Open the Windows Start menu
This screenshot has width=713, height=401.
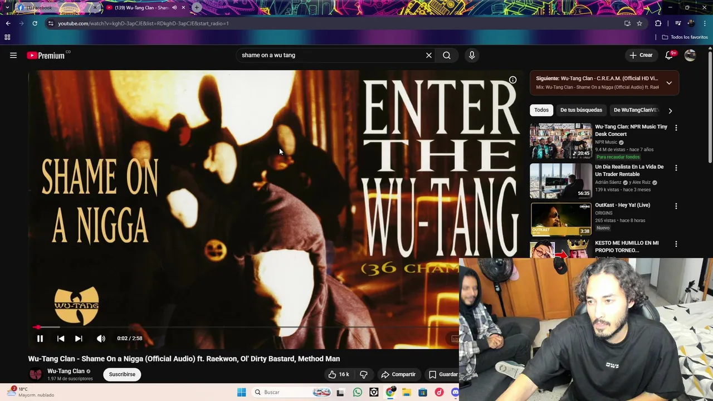click(241, 392)
